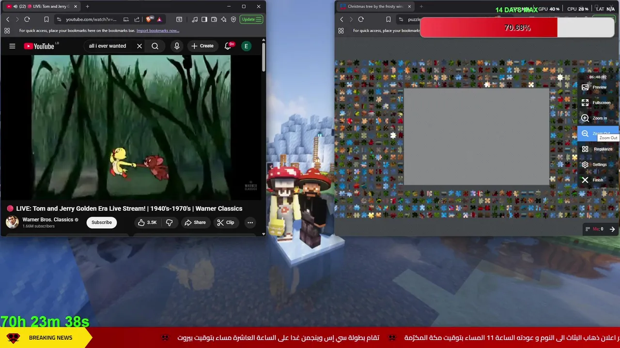Click the youtube.com address bar
Image resolution: width=620 pixels, height=348 pixels.
[91, 19]
